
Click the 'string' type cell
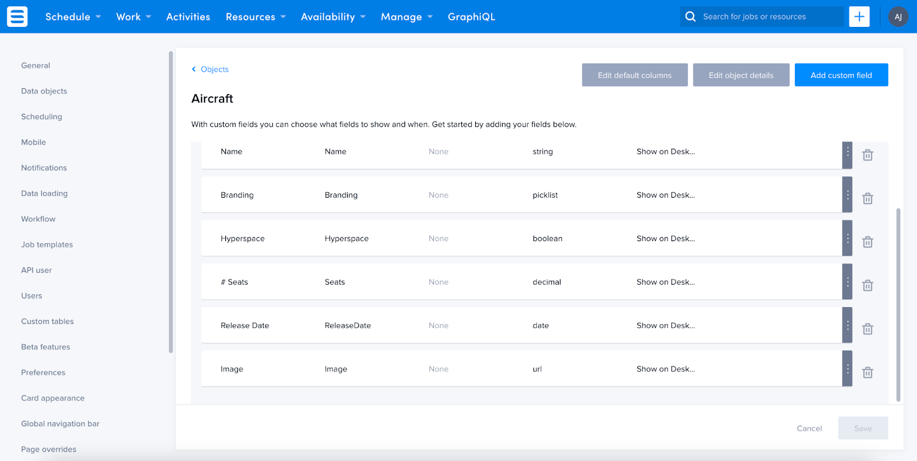tap(543, 152)
